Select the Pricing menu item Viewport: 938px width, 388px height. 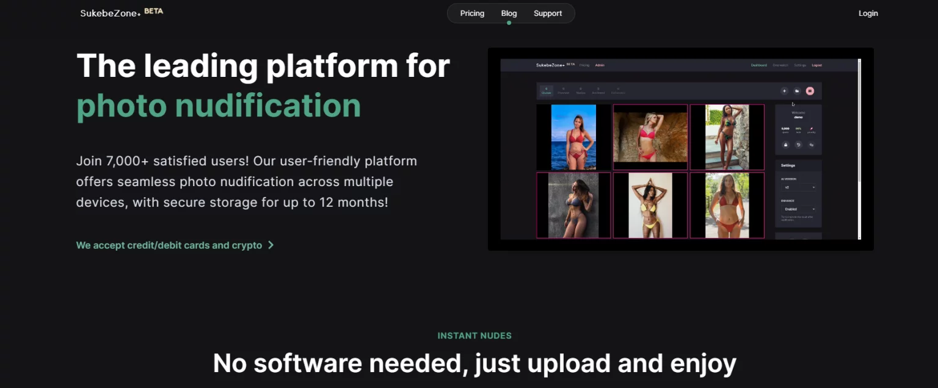471,13
